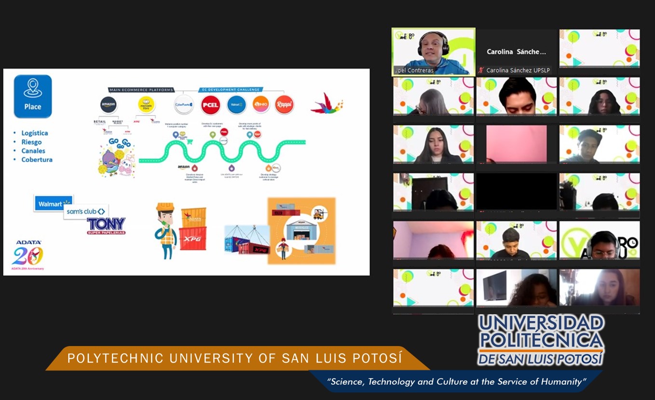Select the Amazon logo circle
The width and height of the screenshot is (655, 400).
click(x=109, y=105)
